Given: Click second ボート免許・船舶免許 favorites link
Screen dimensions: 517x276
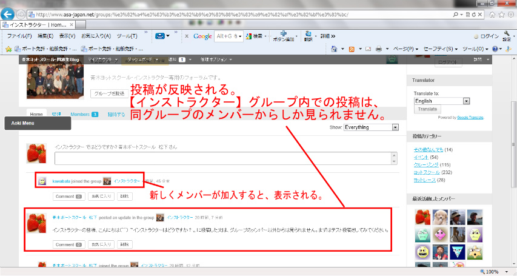Looking at the screenshot, I should [x=112, y=49].
